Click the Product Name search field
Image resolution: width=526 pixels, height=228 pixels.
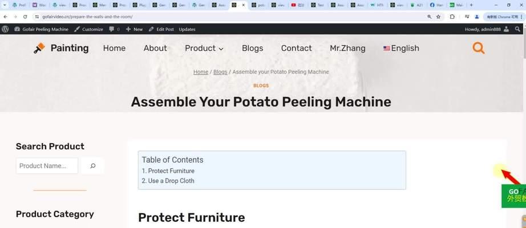(x=47, y=166)
